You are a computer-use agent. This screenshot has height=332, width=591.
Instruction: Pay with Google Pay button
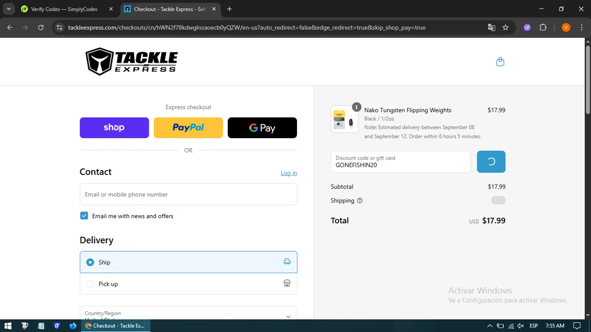pos(262,128)
